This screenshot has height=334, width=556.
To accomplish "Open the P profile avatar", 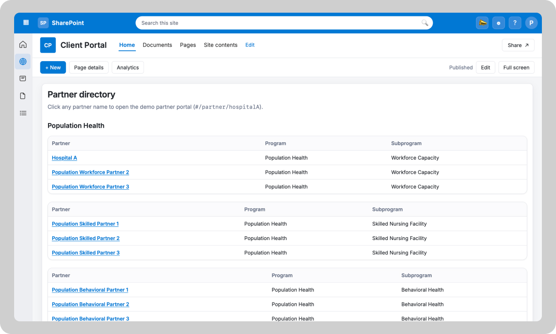I will 531,23.
